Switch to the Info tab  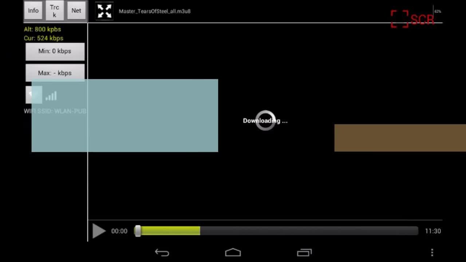[33, 11]
